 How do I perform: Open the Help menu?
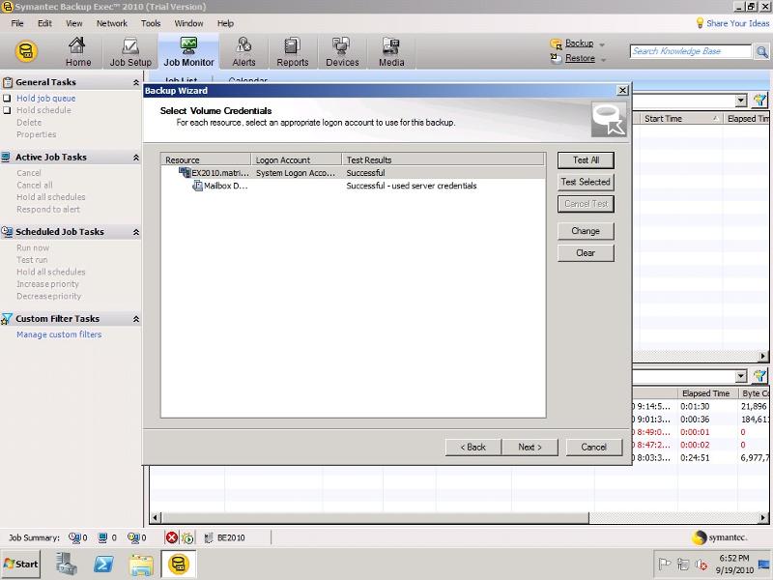click(x=225, y=23)
